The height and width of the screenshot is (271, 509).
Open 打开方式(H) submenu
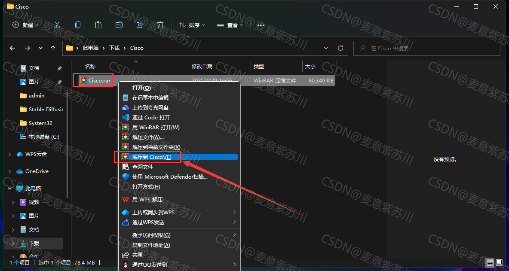[179, 187]
